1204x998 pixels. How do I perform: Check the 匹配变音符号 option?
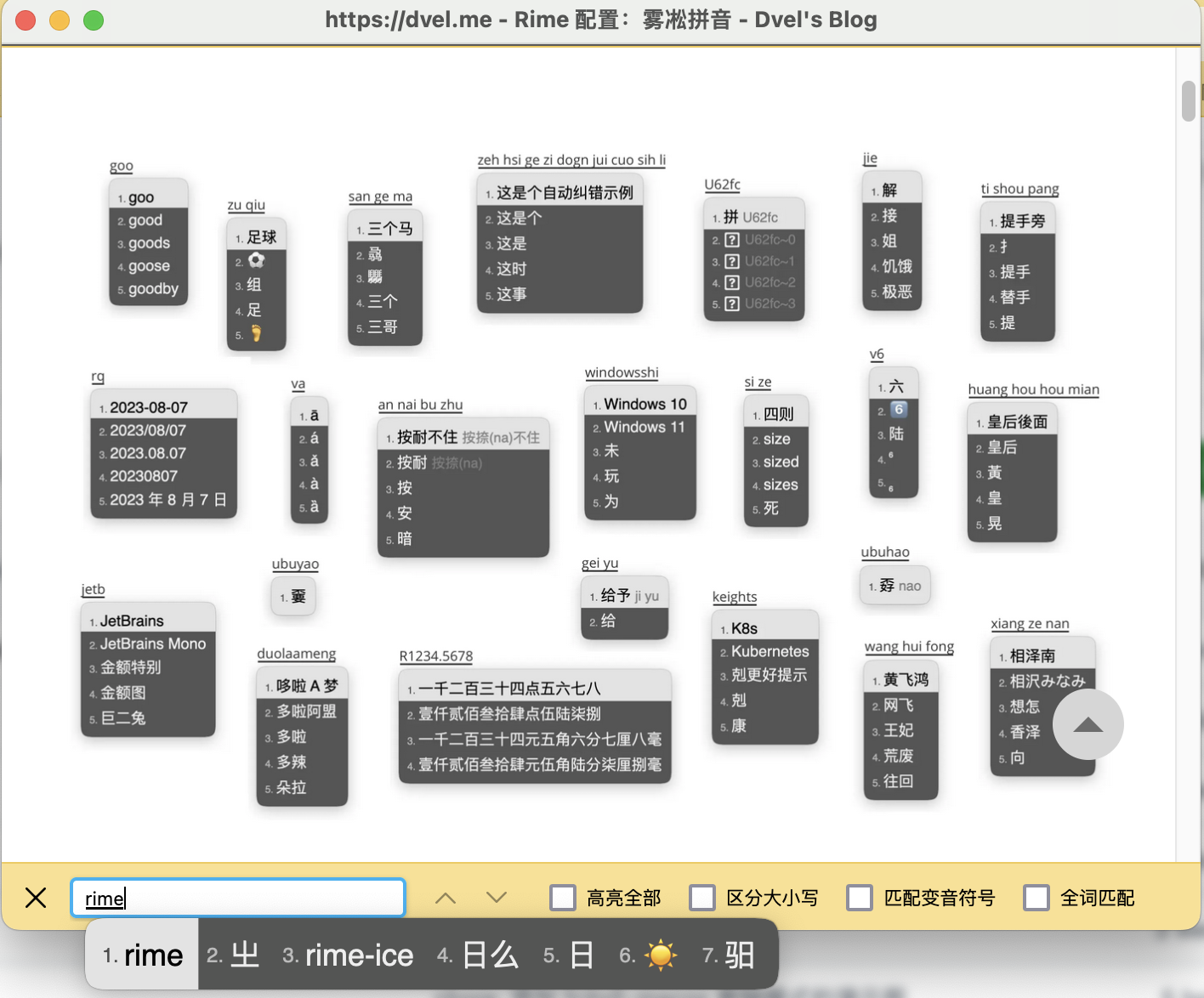(860, 898)
